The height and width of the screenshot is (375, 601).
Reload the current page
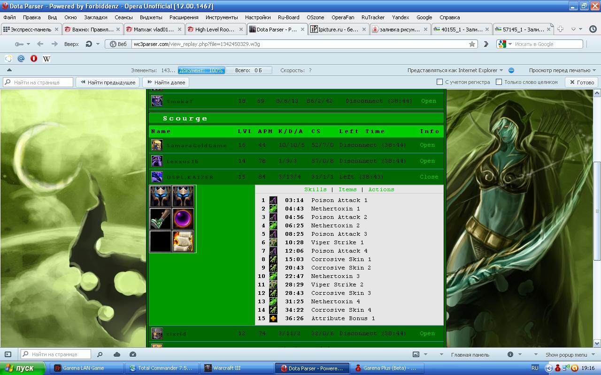click(89, 44)
